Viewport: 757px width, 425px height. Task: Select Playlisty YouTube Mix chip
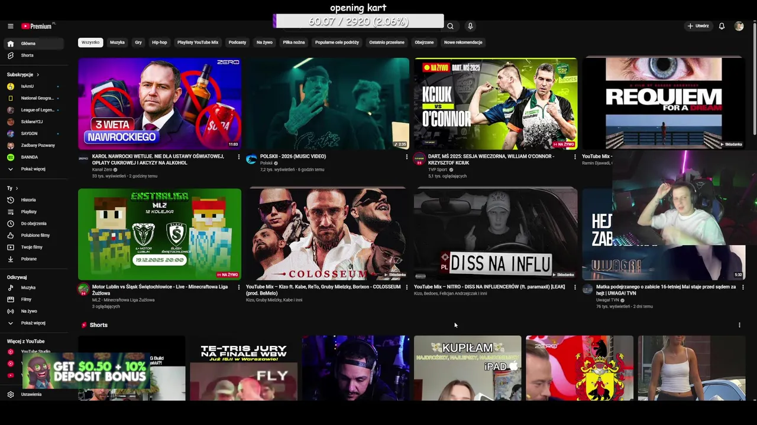(198, 42)
